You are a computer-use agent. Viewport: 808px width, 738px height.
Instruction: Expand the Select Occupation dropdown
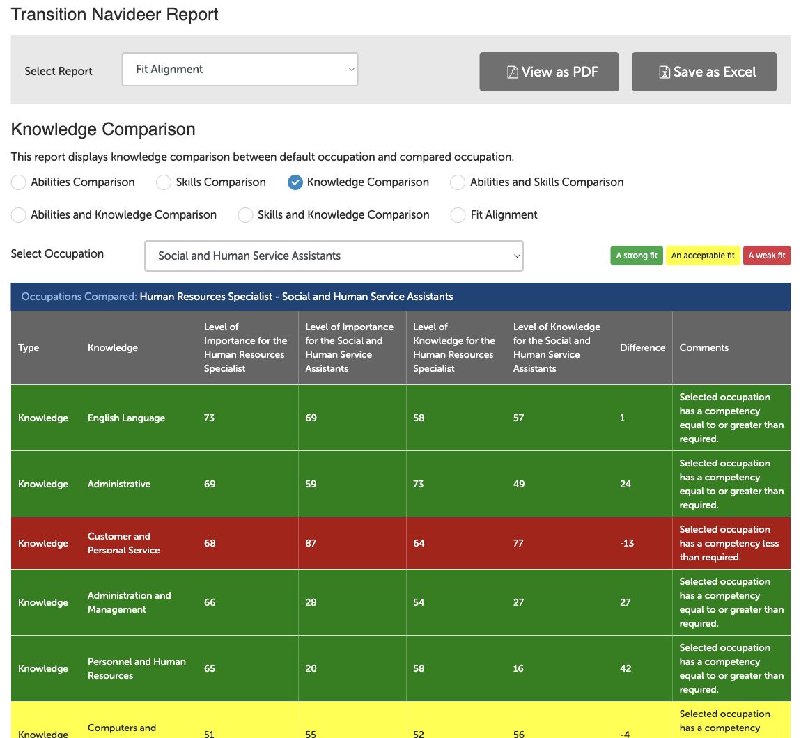[x=334, y=256]
